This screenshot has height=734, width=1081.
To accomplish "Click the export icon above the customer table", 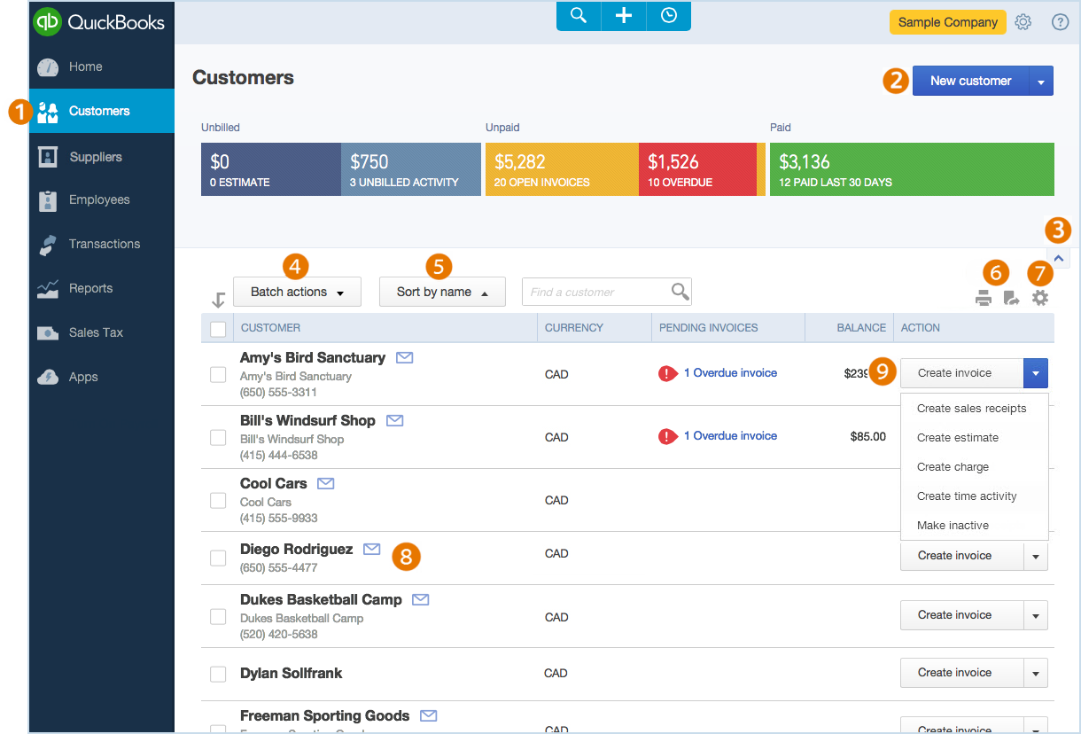I will tap(1012, 299).
